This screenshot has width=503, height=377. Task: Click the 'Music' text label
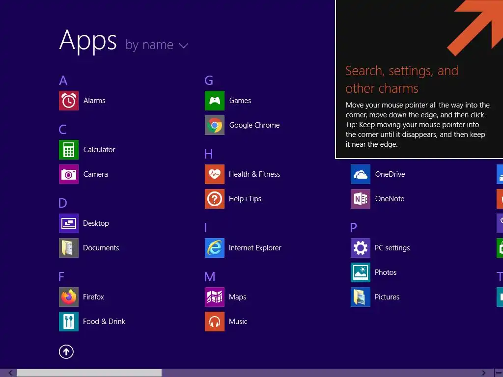[x=238, y=322]
